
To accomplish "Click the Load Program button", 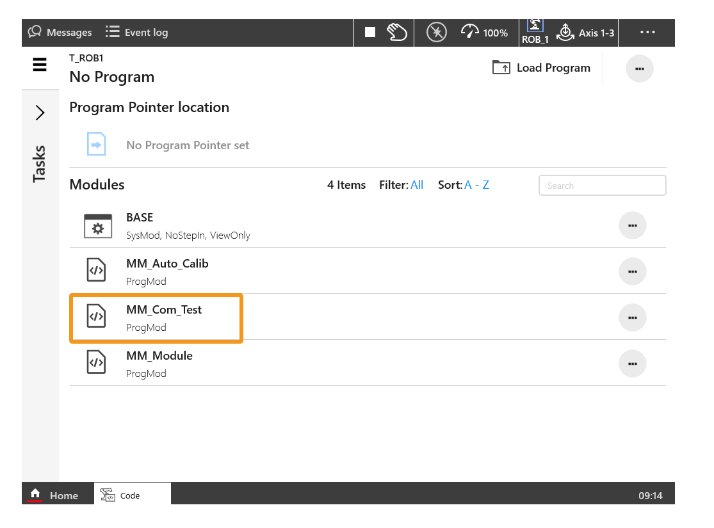I will (541, 68).
